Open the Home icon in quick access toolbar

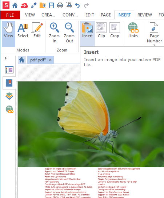click(x=15, y=5)
